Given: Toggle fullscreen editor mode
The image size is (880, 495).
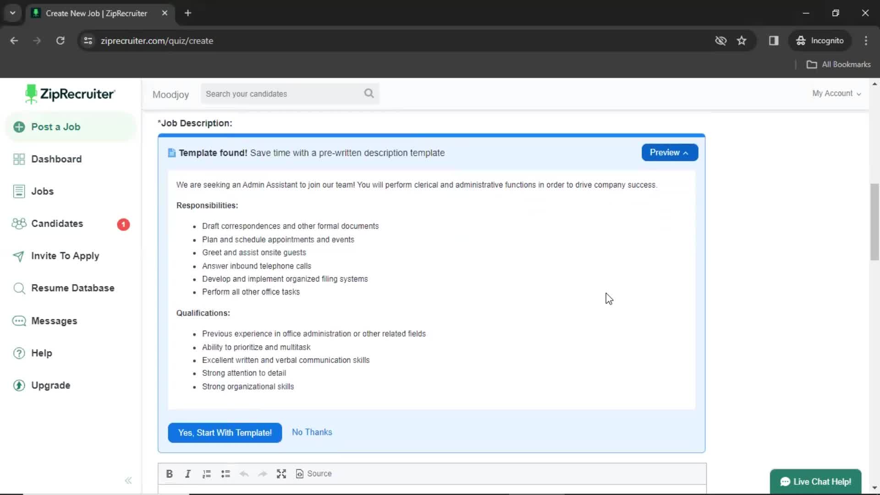Looking at the screenshot, I should (280, 473).
